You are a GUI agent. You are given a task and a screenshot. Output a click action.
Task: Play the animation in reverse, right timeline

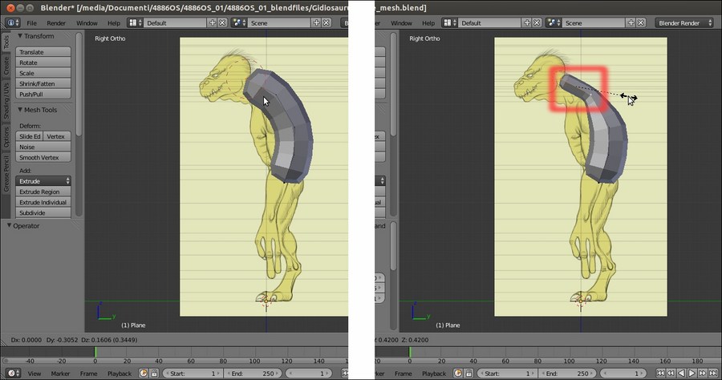coord(681,373)
